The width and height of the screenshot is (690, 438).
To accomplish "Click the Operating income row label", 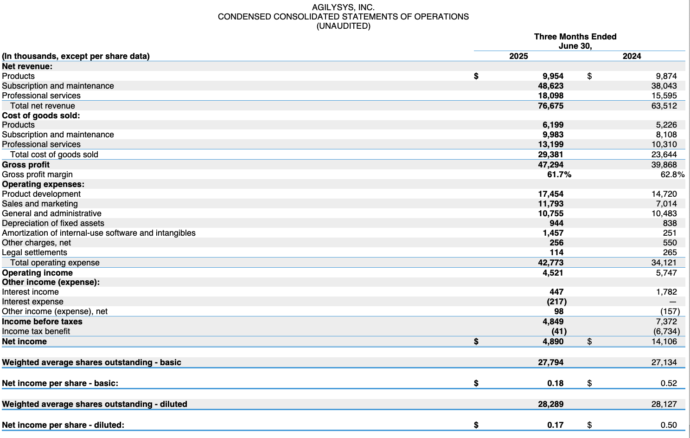I will [x=37, y=273].
